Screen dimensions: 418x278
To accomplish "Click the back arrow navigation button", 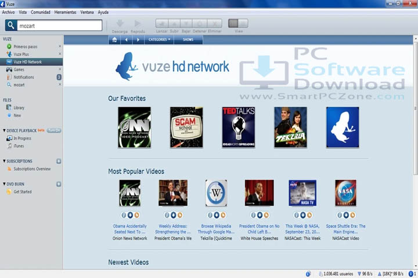I will tap(127, 39).
